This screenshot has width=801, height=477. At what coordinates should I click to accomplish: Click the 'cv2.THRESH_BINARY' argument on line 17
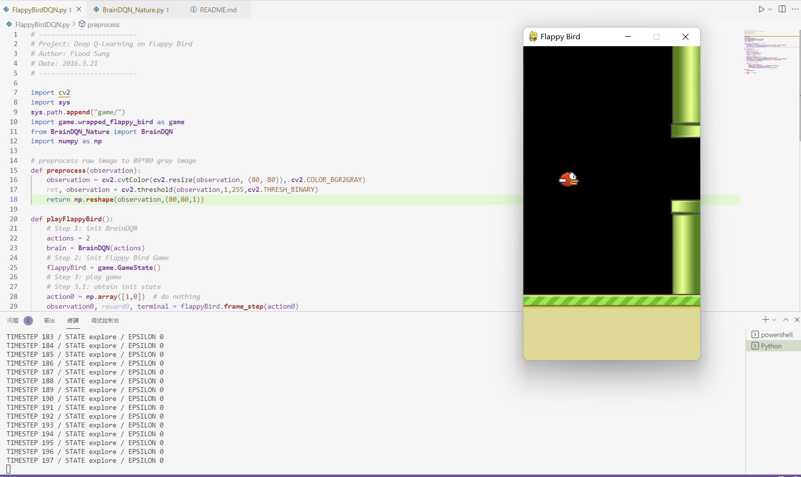pyautogui.click(x=281, y=189)
